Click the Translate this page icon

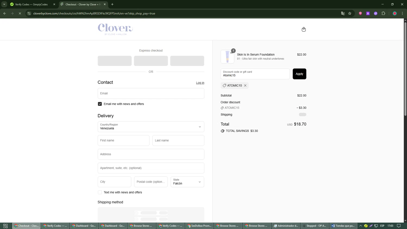(x=343, y=13)
